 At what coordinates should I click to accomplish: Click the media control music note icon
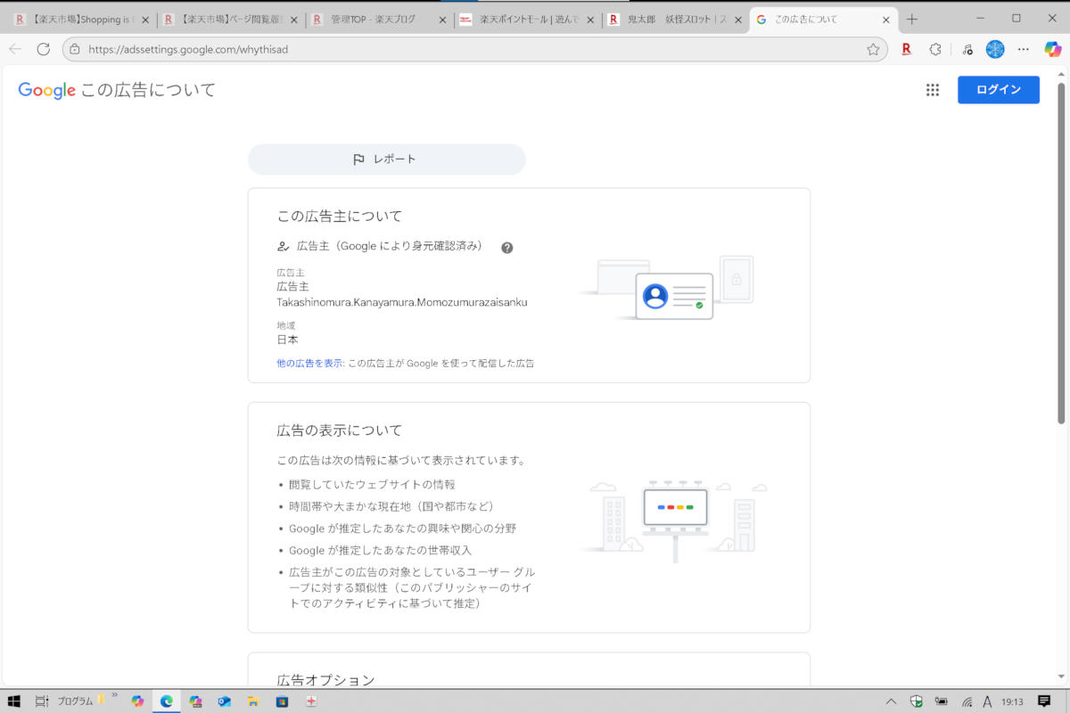967,50
